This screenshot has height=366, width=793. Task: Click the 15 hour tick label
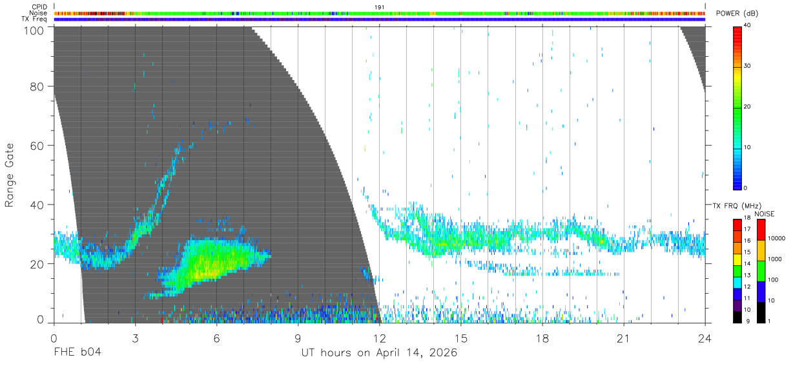(x=461, y=338)
